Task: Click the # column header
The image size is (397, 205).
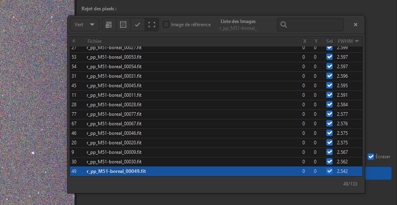Action: click(x=74, y=41)
